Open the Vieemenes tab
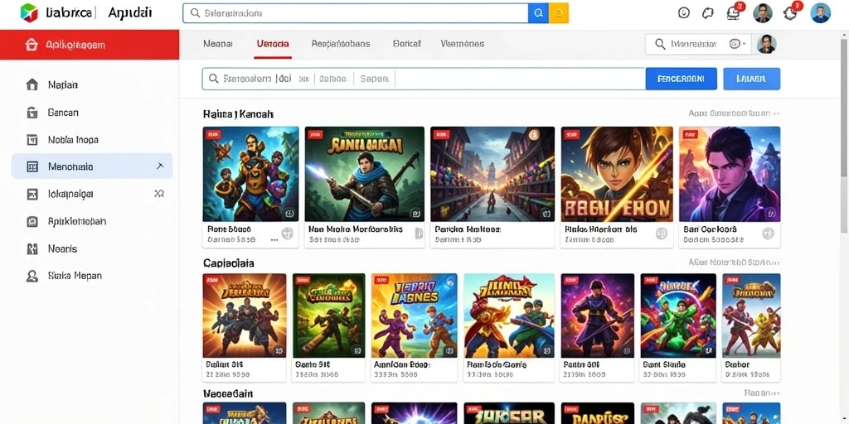Image resolution: width=849 pixels, height=424 pixels. click(463, 44)
